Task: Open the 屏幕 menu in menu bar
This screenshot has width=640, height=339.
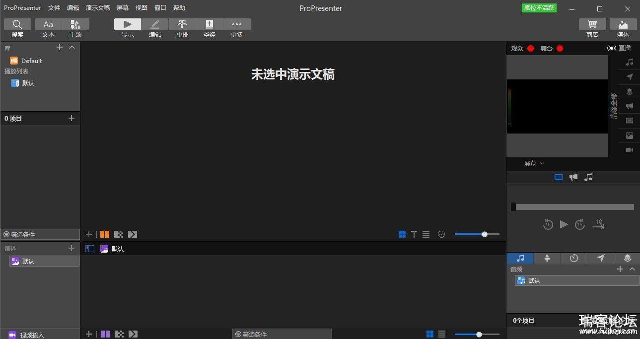Action: (x=123, y=8)
